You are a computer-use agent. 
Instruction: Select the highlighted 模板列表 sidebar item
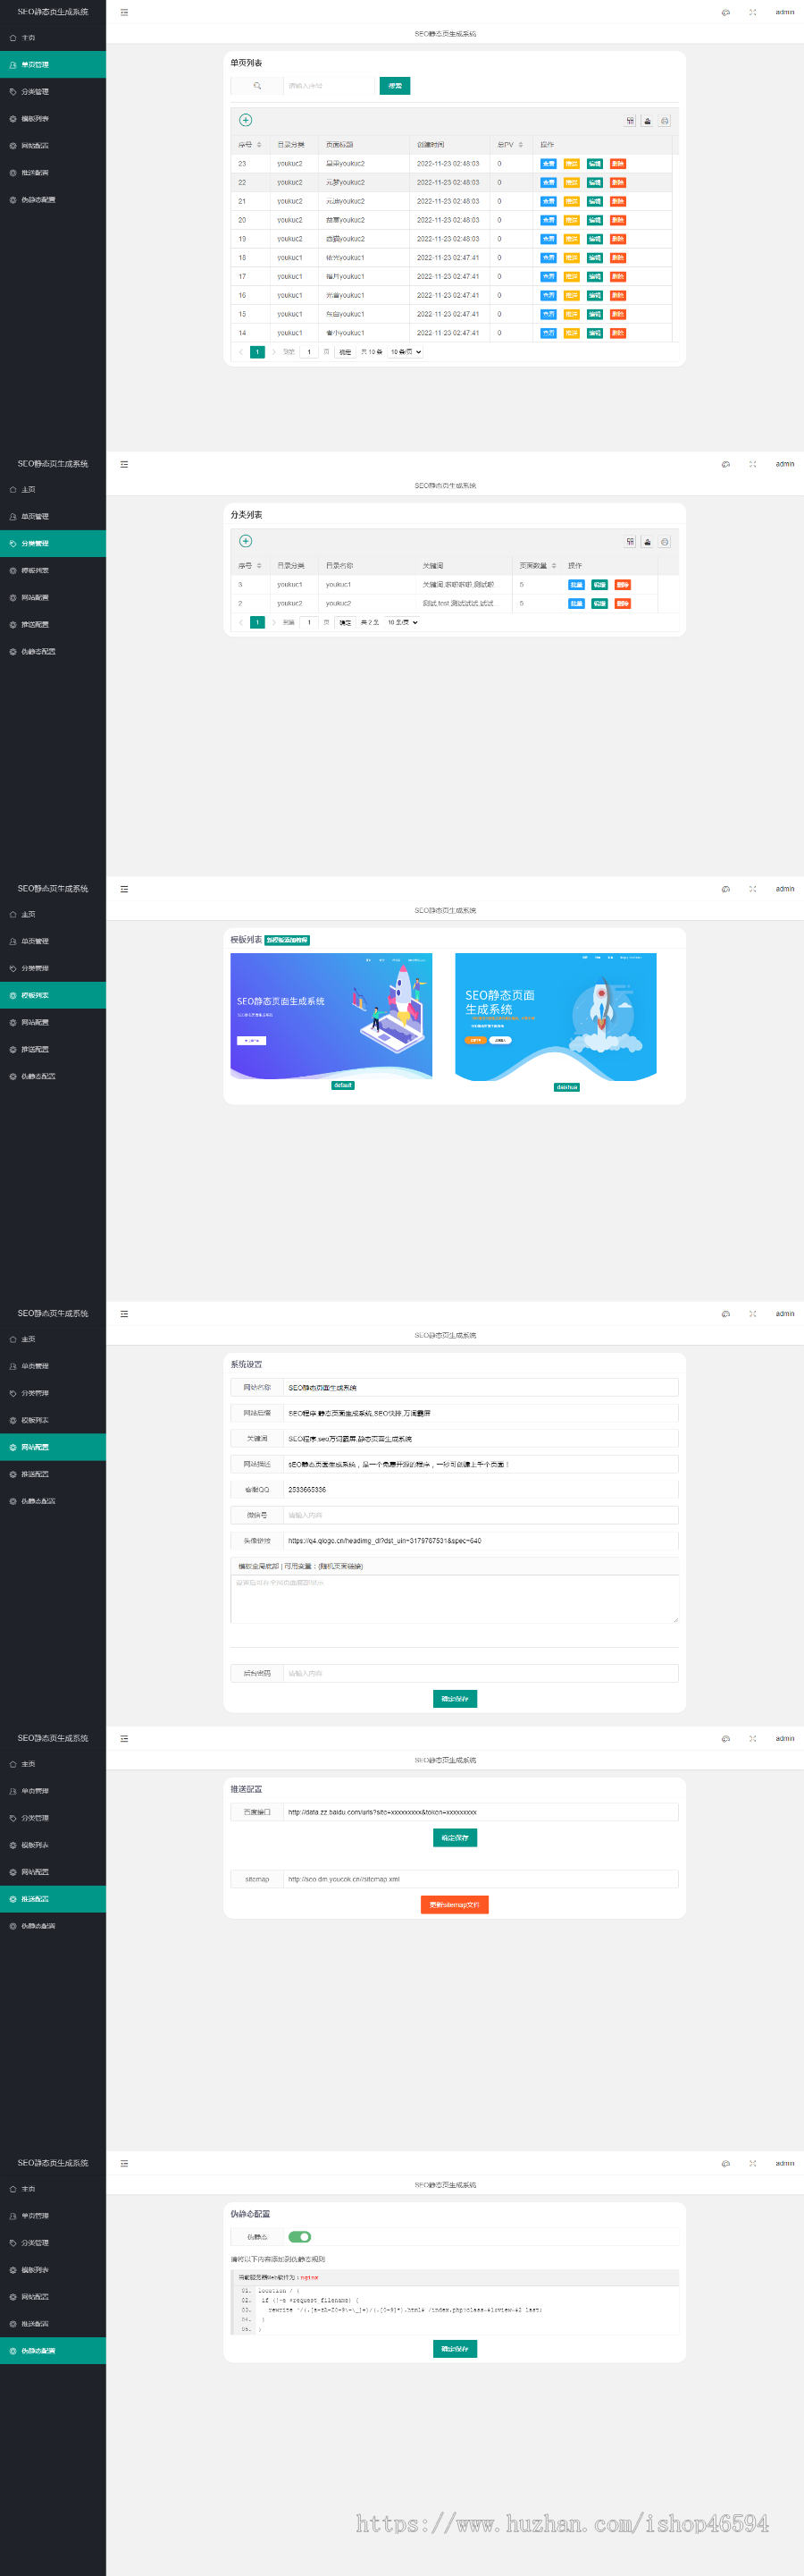click(53, 995)
